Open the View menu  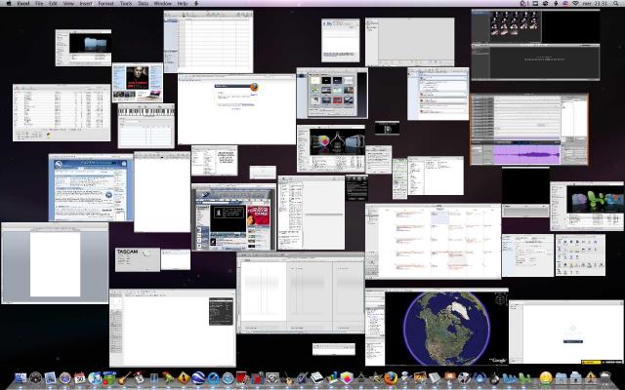coord(68,3)
